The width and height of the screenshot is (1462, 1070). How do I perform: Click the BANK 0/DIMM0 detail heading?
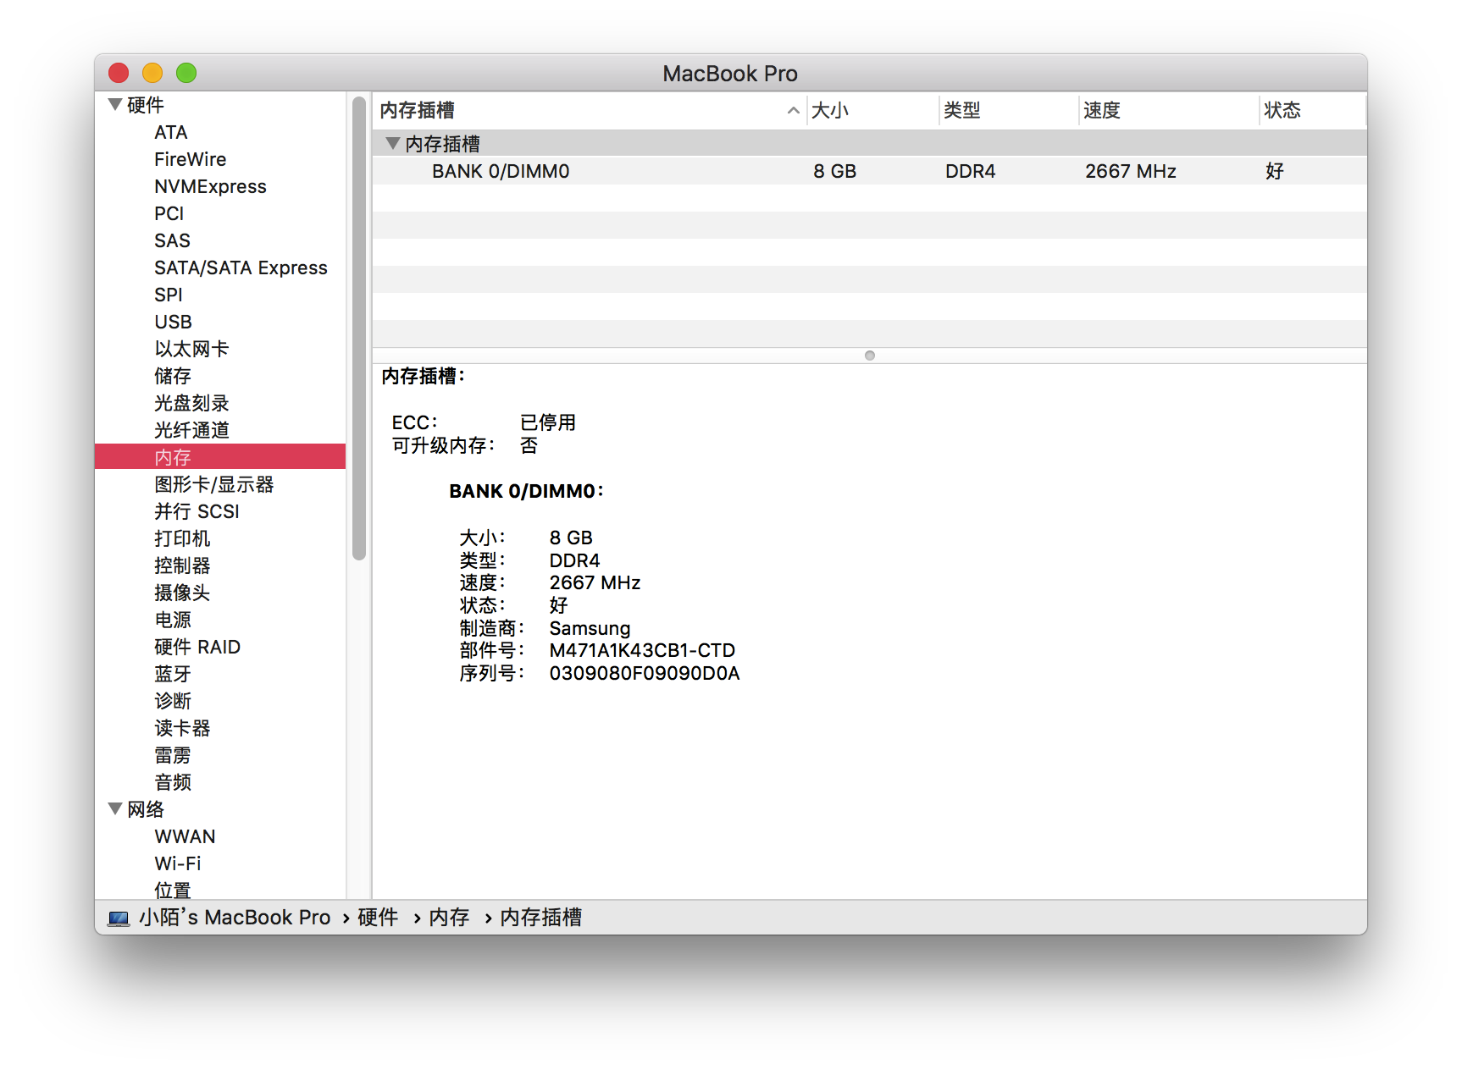pos(526,491)
